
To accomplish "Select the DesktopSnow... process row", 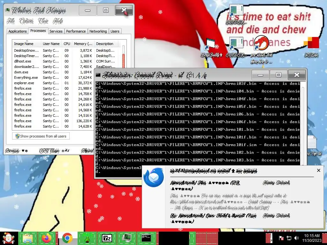I will click(65, 50).
